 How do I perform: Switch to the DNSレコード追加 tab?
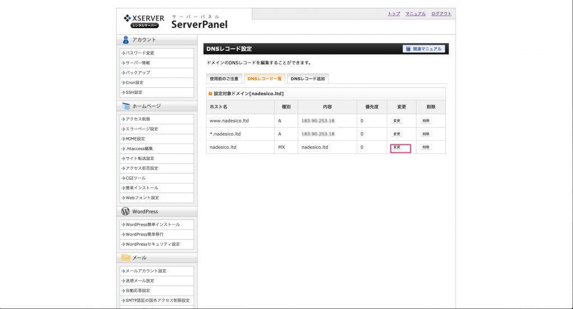point(307,78)
